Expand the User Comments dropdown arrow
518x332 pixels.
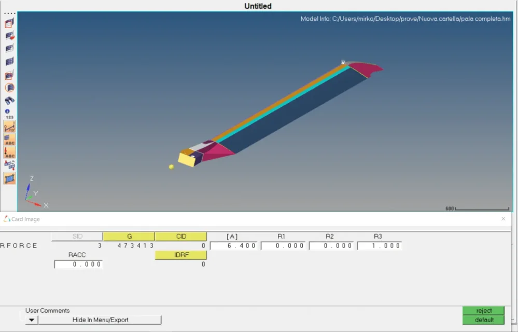pyautogui.click(x=32, y=320)
